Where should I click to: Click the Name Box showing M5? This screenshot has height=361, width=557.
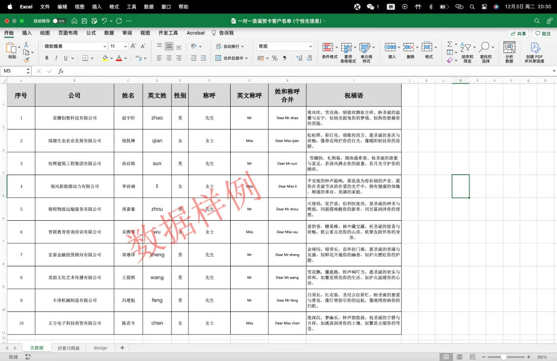coord(13,70)
